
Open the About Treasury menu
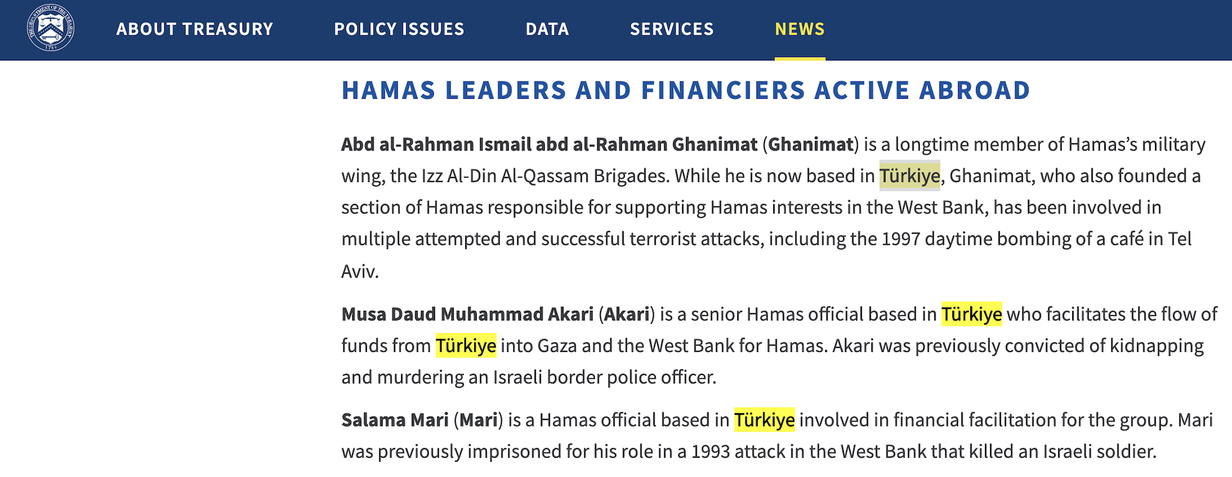194,29
